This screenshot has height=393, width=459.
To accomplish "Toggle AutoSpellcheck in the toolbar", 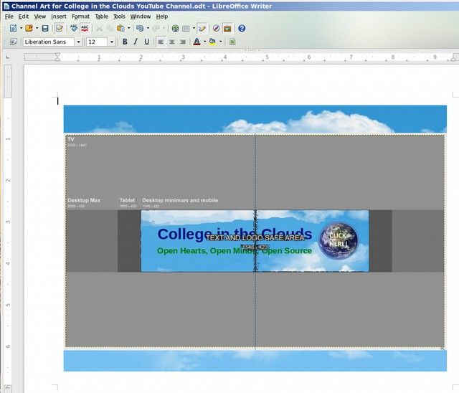I will pyautogui.click(x=85, y=29).
